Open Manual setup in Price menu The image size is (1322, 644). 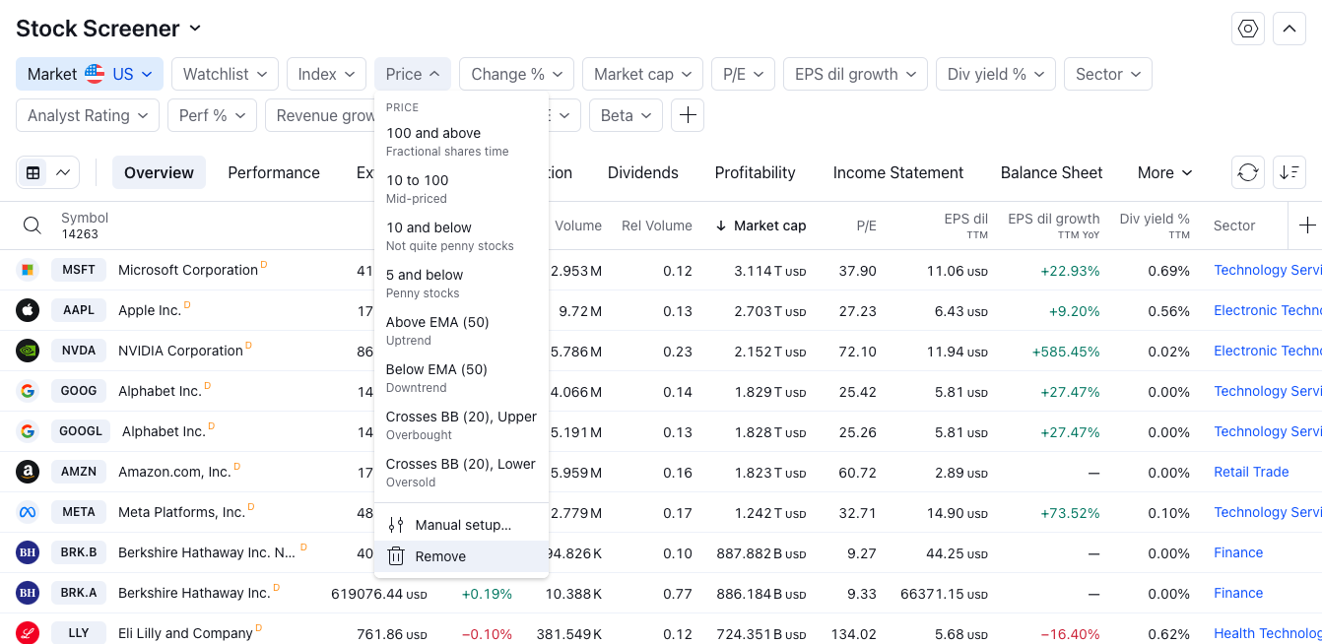(461, 525)
